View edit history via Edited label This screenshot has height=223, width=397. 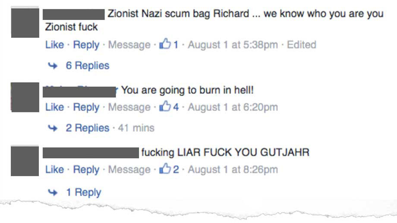tap(301, 45)
